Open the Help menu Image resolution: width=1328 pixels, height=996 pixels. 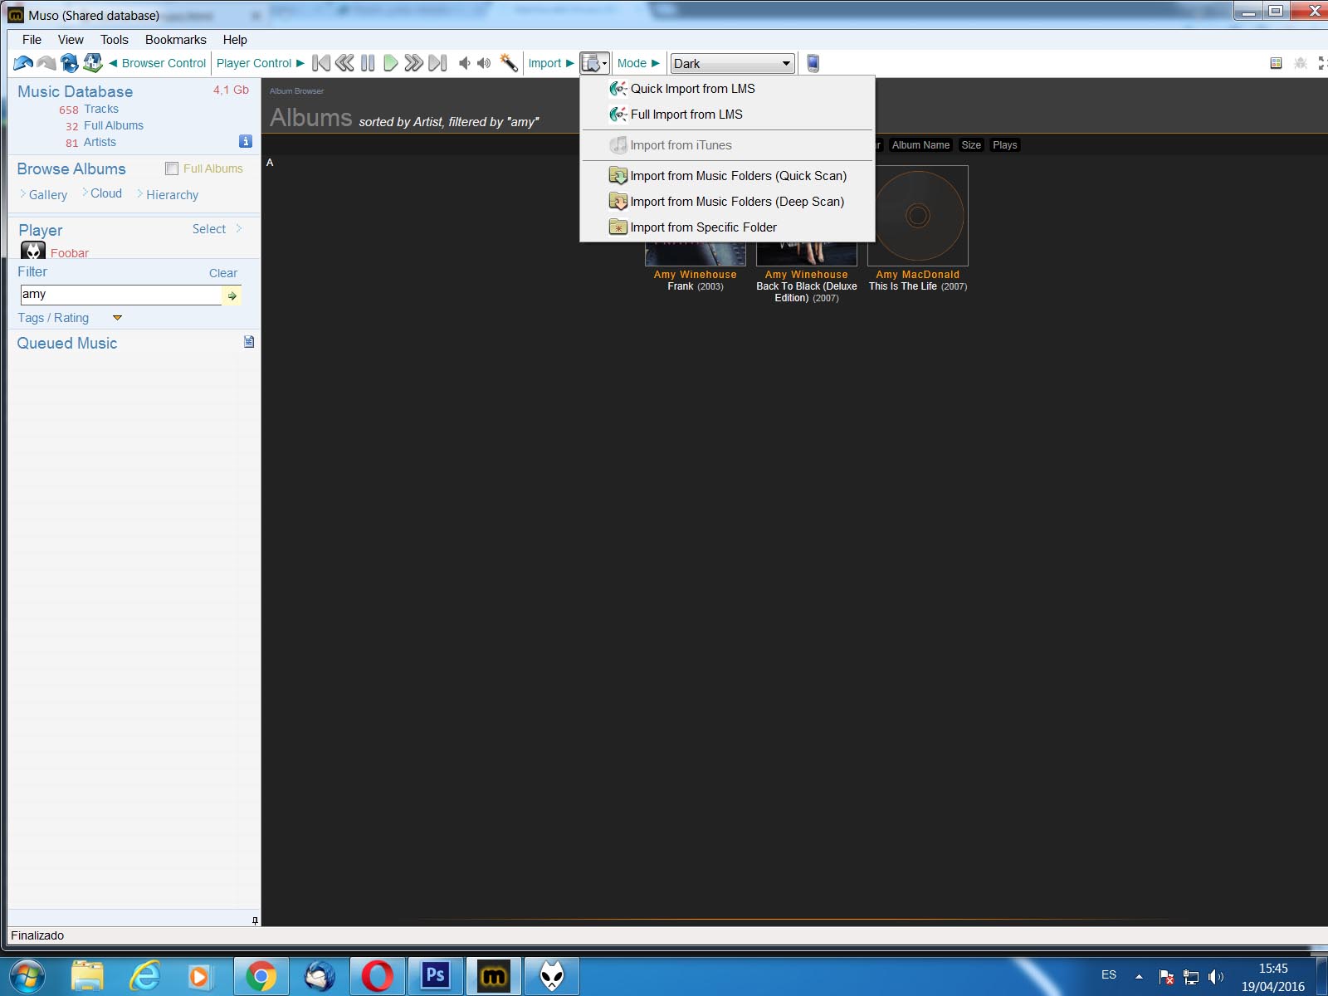235,40
